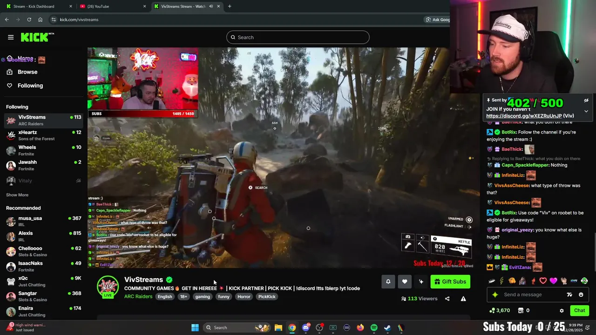The width and height of the screenshot is (596, 335).
Task: Open the Kick hamburger menu
Action: pos(11,37)
